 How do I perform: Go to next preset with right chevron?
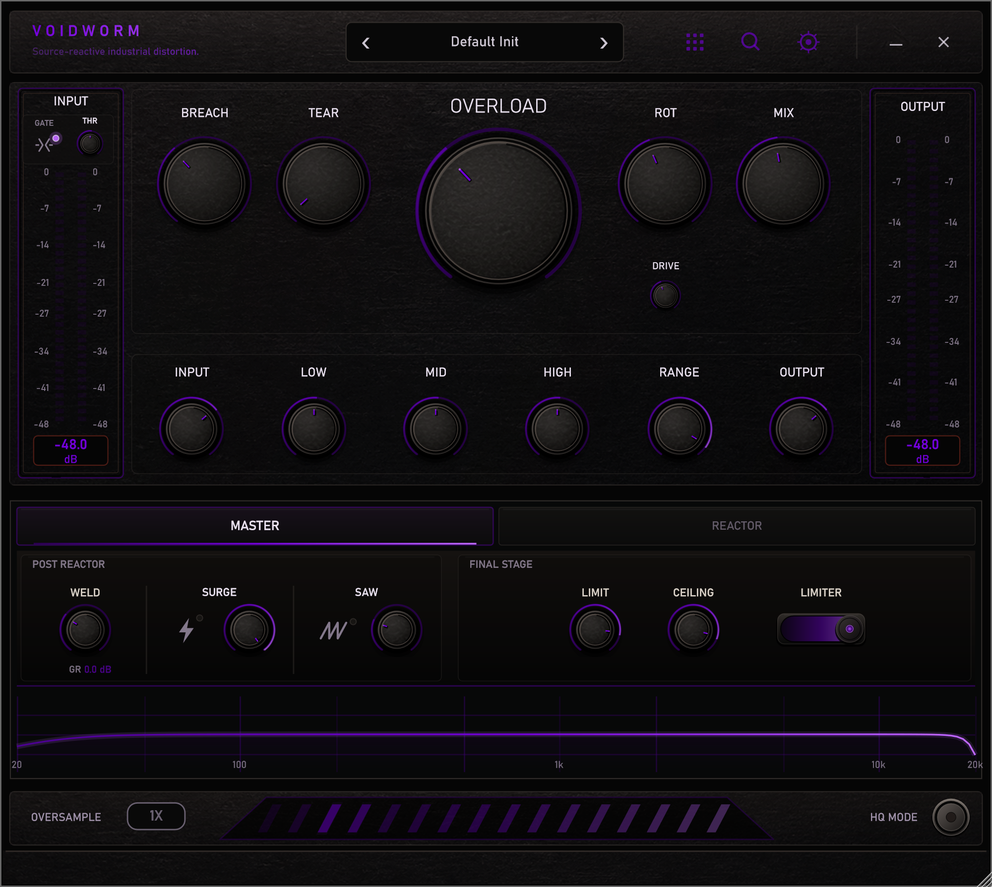coord(604,43)
